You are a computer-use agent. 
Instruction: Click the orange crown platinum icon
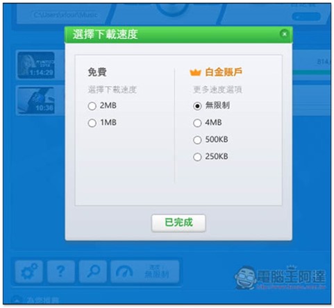tap(195, 72)
